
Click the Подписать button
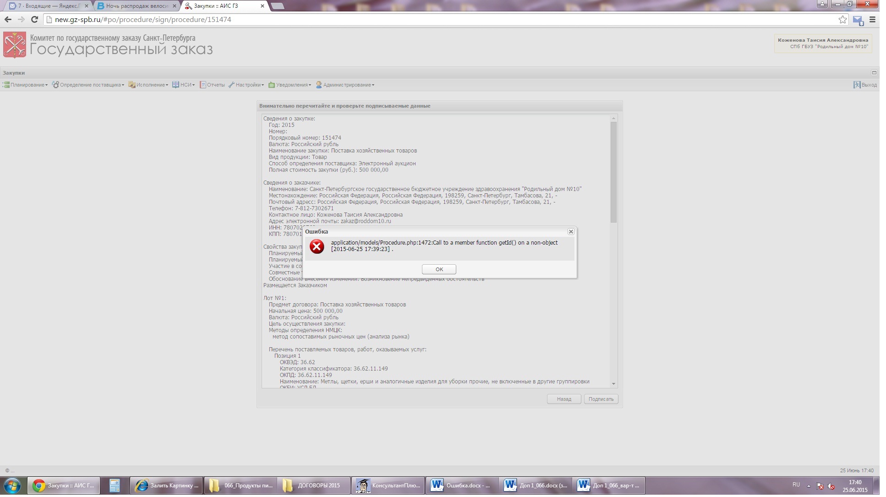click(601, 399)
